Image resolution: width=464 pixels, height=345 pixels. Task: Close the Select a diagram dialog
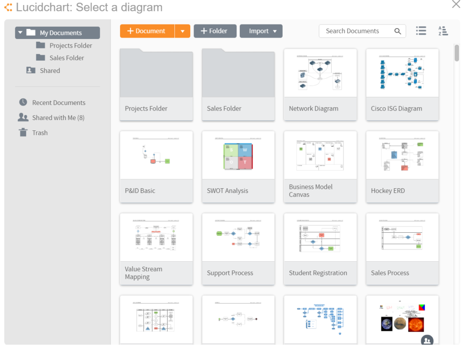coord(456,5)
